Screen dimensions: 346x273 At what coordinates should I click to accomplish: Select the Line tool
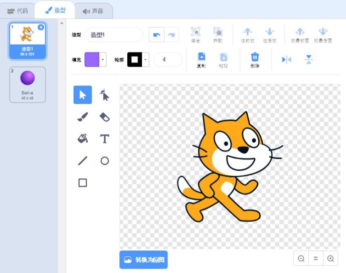click(x=83, y=160)
